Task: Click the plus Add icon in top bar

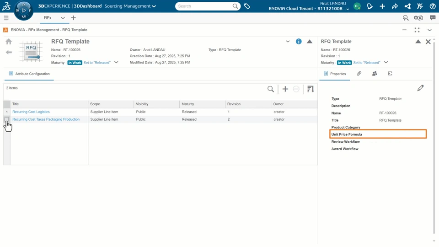Action: point(382,6)
